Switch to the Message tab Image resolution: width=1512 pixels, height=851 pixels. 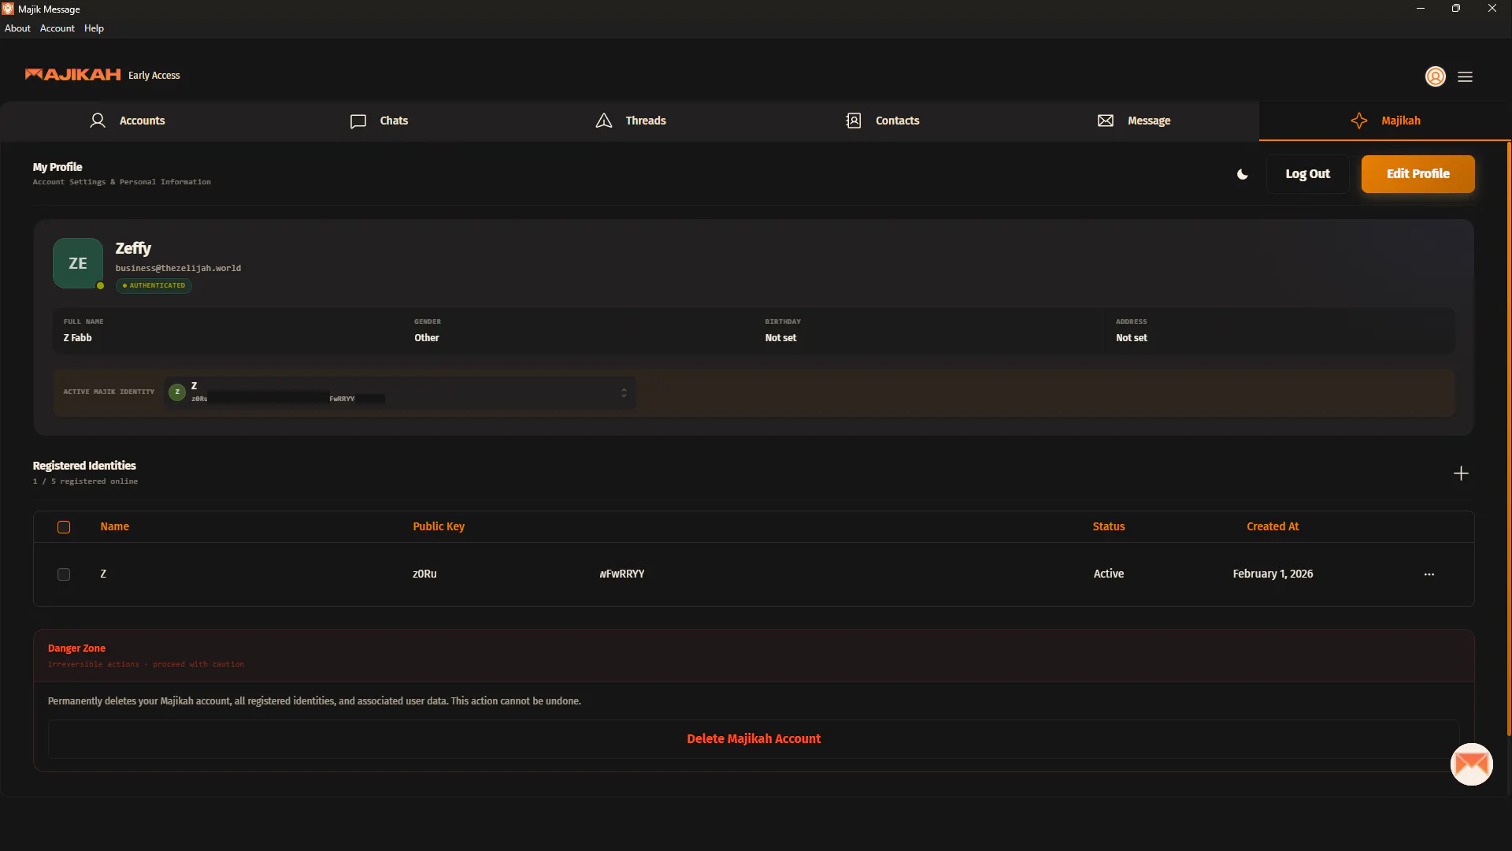(1133, 121)
